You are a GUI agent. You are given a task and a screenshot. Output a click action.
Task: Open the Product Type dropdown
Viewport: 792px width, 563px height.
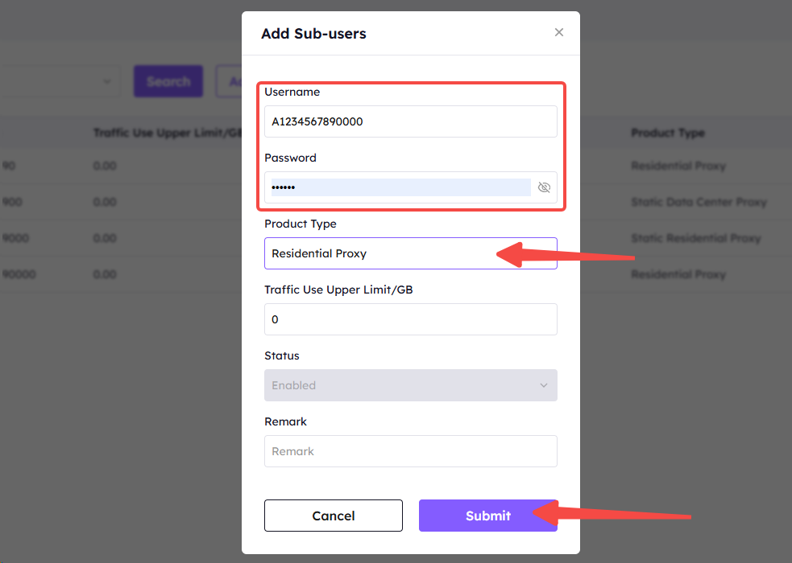tap(410, 253)
